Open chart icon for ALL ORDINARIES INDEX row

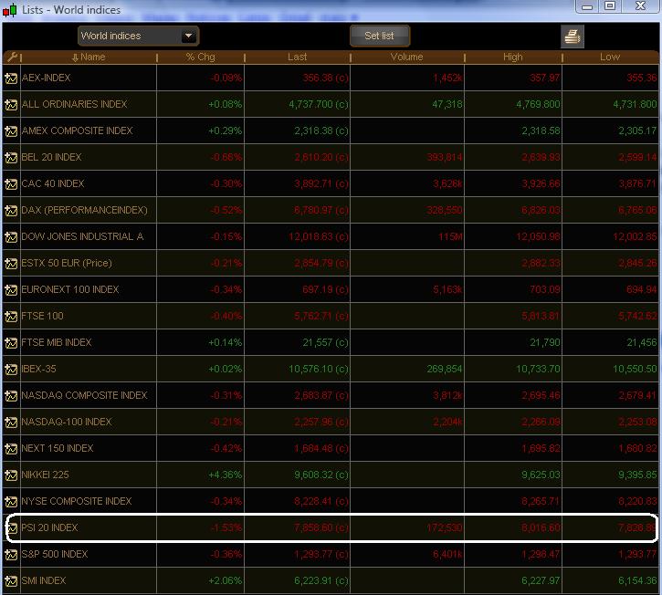click(x=11, y=105)
